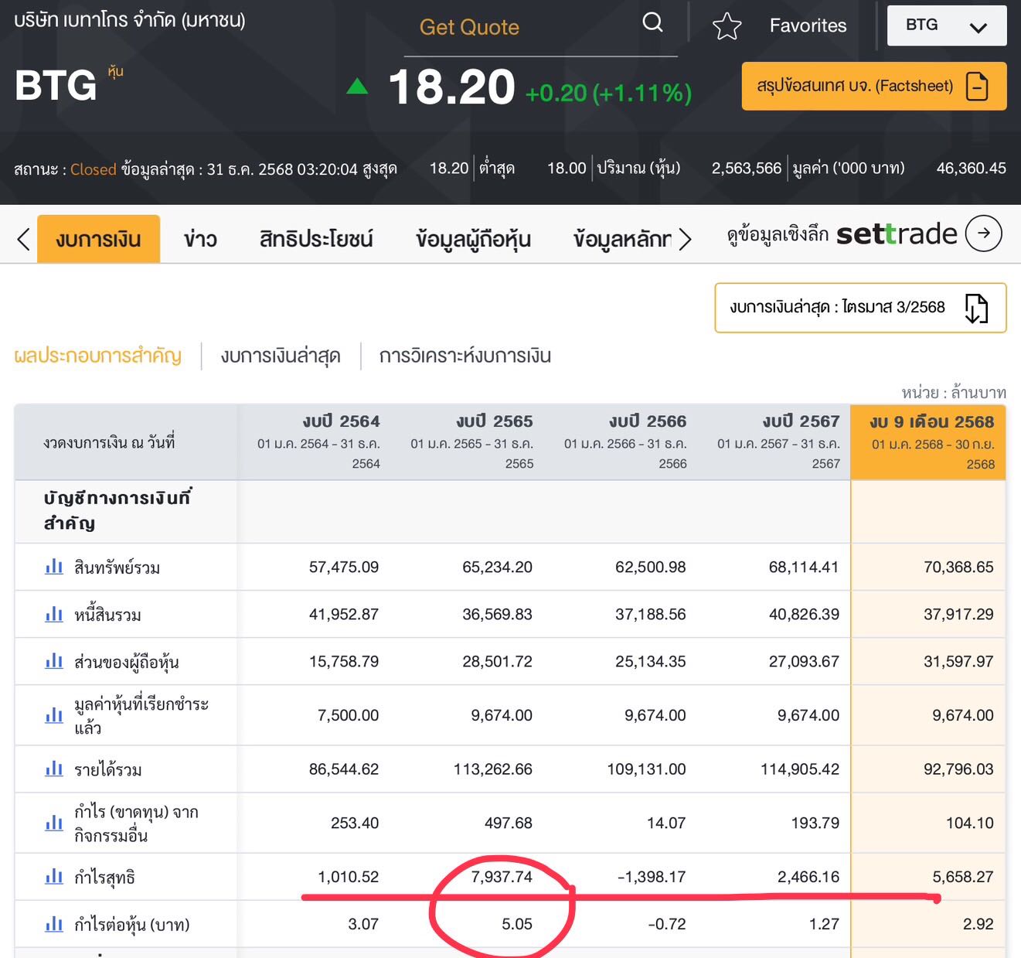Screen dimensions: 1021x958
Task: Open the chart icon for มูลค่าหุ้นที่เรียกชำระแล้ว
Action: 54,715
